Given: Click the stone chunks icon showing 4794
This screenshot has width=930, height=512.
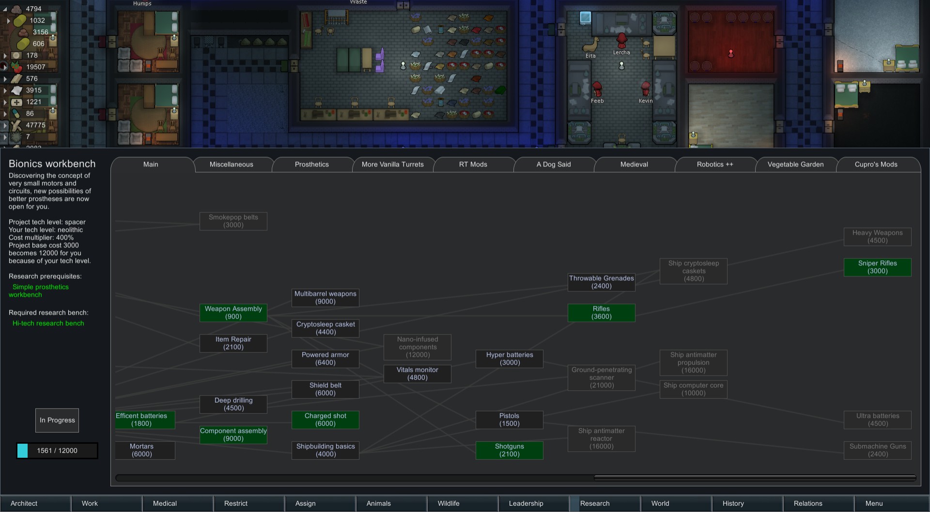Looking at the screenshot, I should pos(17,9).
